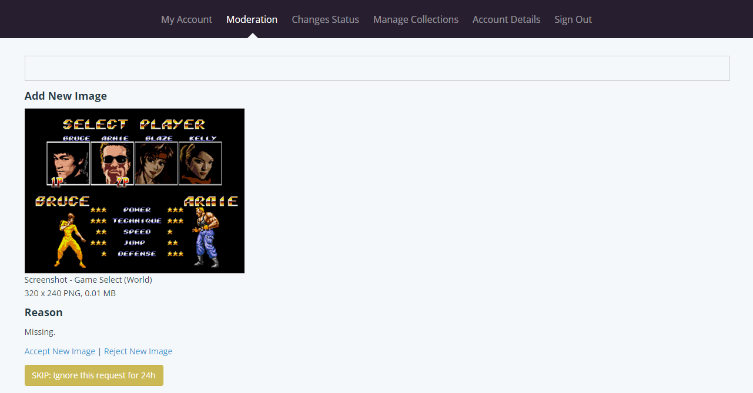The image size is (753, 393).
Task: Click the Add New Image heading
Action: pyautogui.click(x=66, y=96)
